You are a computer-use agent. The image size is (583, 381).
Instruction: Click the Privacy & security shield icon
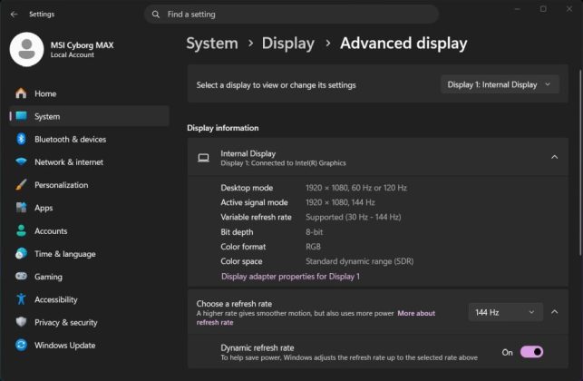(21, 322)
